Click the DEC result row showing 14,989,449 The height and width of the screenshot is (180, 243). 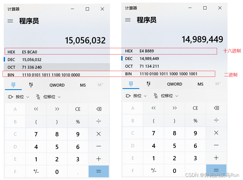157,58
